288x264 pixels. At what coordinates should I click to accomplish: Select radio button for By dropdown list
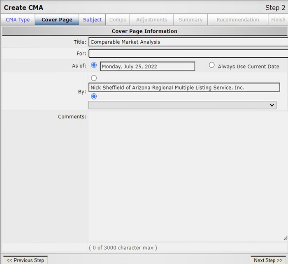94,96
